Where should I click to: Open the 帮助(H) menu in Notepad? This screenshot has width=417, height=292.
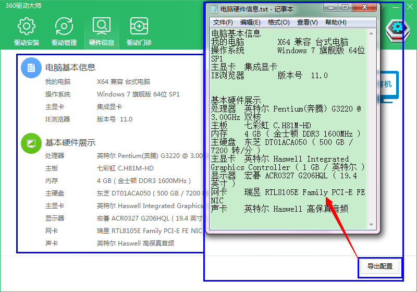pos(336,22)
